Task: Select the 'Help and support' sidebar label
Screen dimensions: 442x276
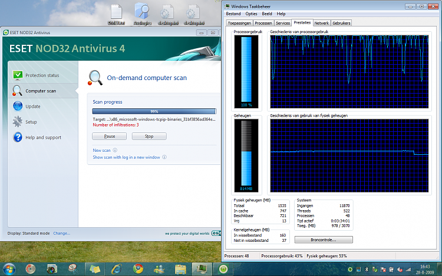Action: (x=43, y=137)
